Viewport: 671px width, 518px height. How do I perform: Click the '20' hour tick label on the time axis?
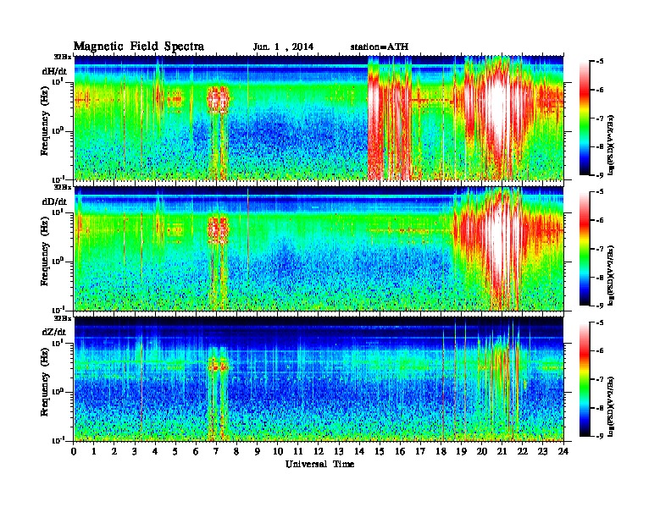point(482,451)
